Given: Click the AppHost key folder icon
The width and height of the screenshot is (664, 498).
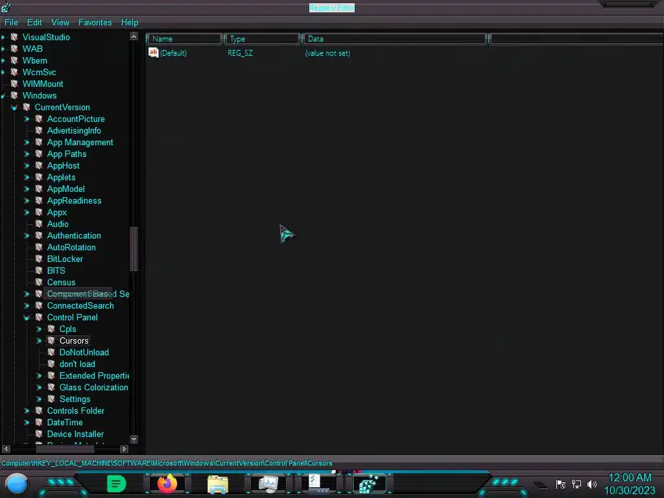Looking at the screenshot, I should coord(39,165).
